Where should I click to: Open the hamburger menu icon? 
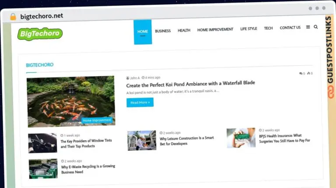pyautogui.click(x=308, y=27)
